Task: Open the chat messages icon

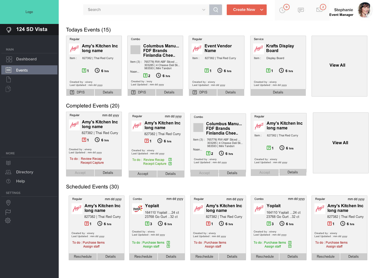Action: coord(301,10)
